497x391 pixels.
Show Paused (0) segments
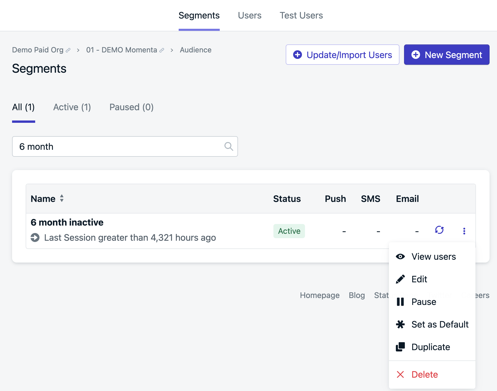131,107
